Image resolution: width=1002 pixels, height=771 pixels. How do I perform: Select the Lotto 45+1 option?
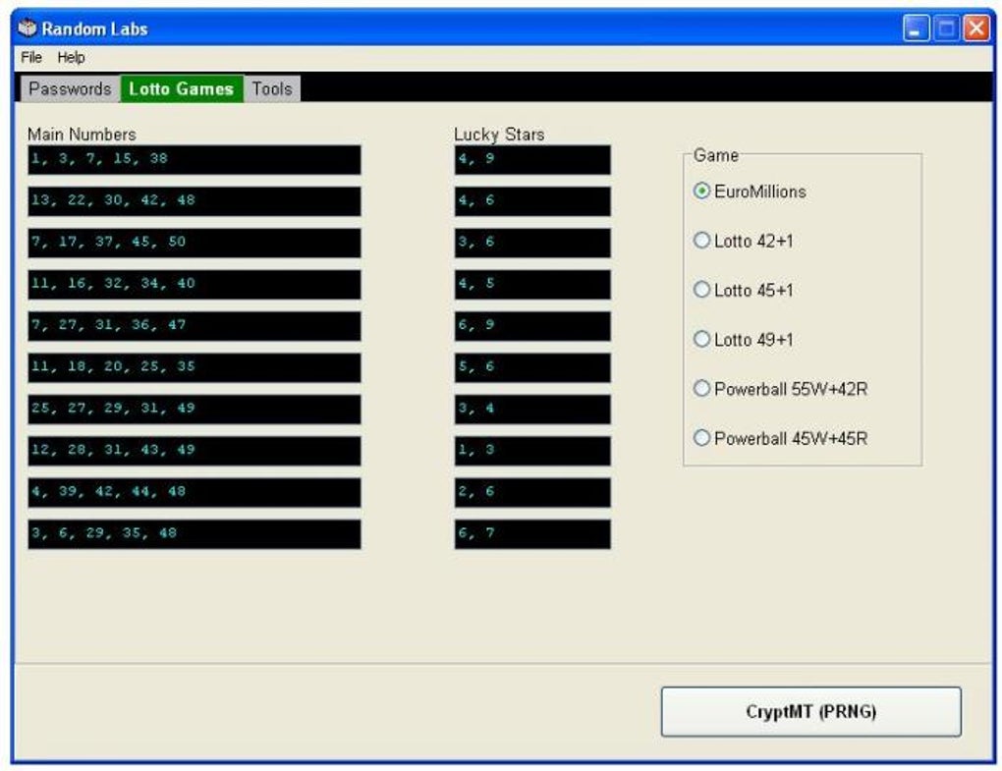pos(701,291)
